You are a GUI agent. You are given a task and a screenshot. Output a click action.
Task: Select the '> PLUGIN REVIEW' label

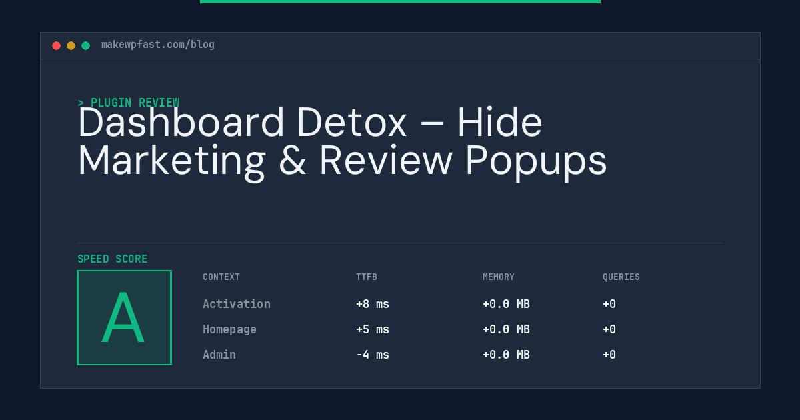click(x=129, y=103)
